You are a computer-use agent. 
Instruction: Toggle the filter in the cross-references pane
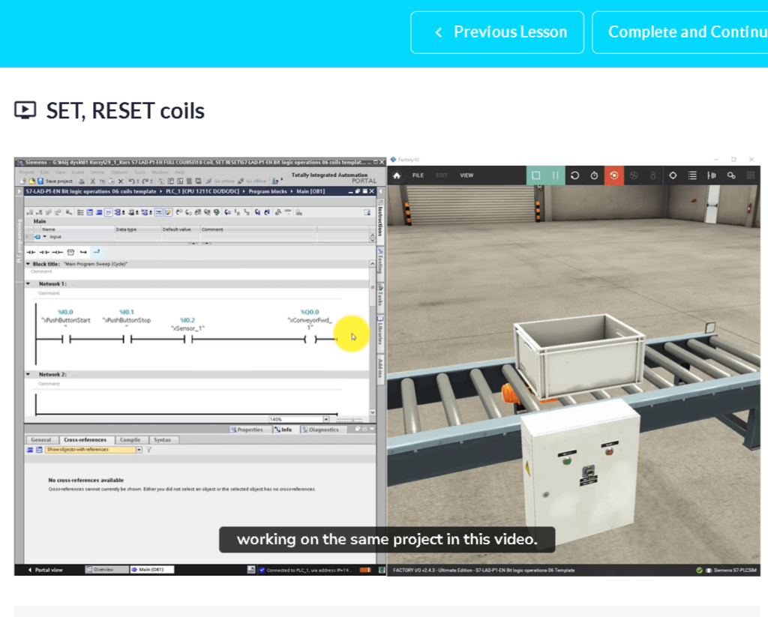[148, 448]
